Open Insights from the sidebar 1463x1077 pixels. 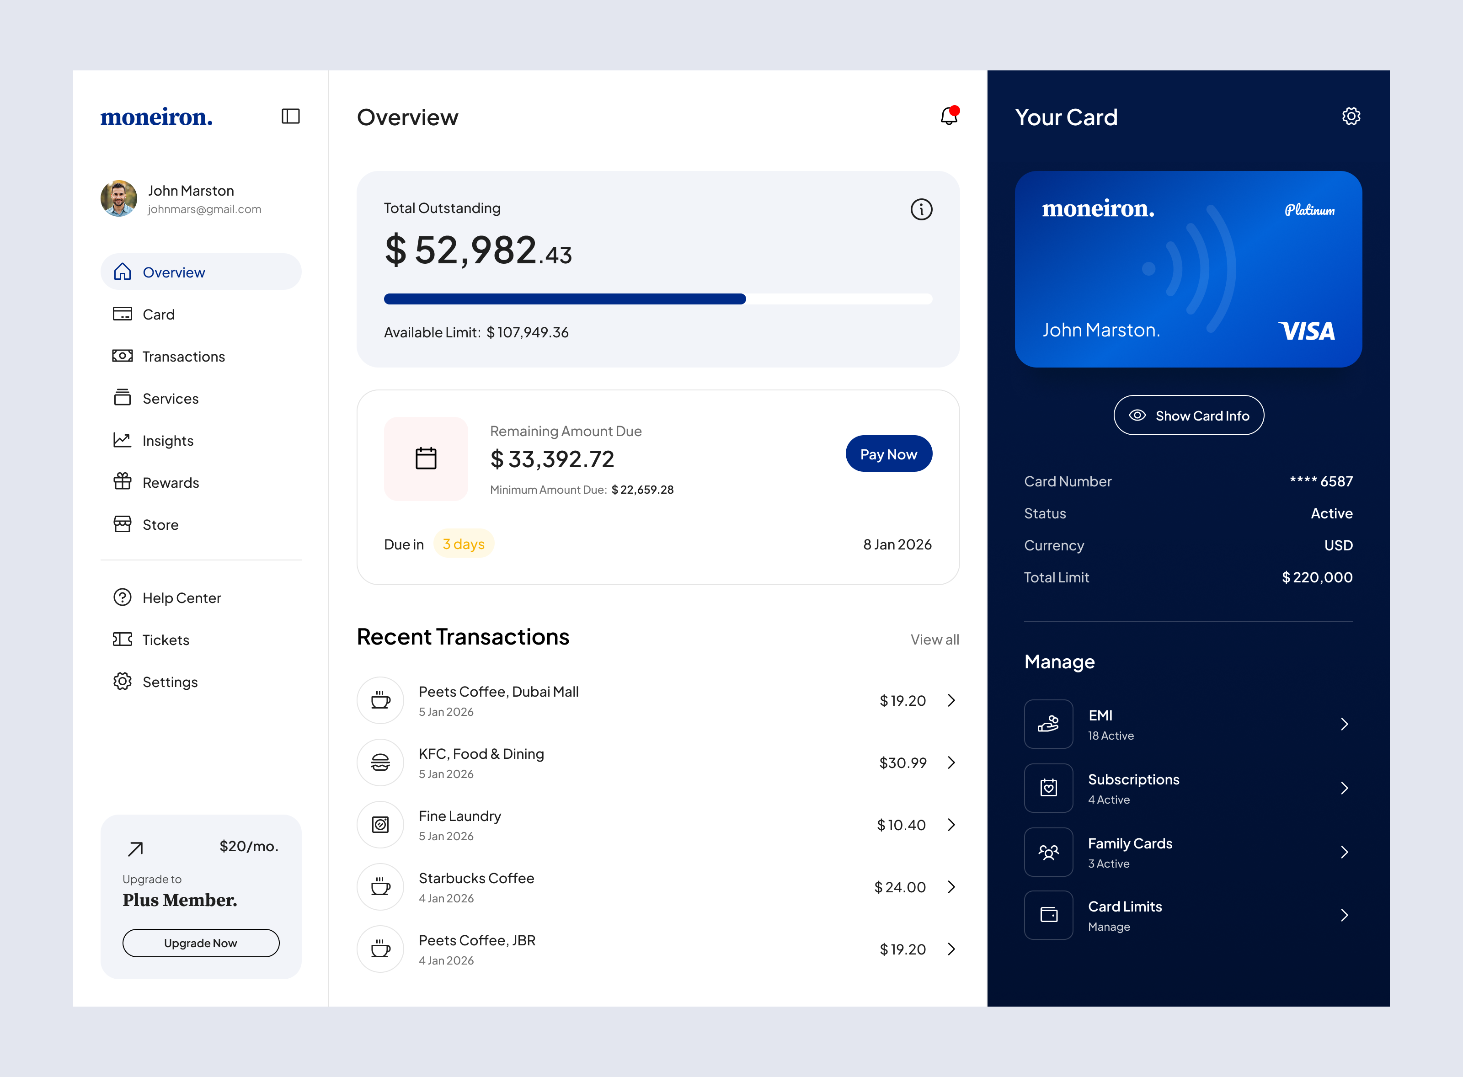tap(167, 440)
